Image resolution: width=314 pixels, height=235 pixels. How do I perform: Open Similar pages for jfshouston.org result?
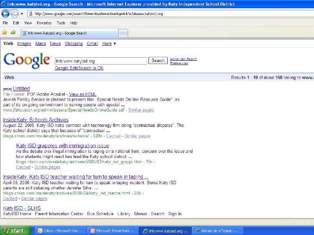pyautogui.click(x=141, y=110)
